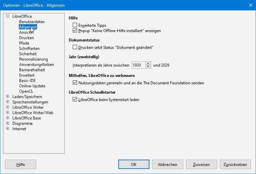
Task: Increase the two-digit year start value
Action: pos(148,64)
